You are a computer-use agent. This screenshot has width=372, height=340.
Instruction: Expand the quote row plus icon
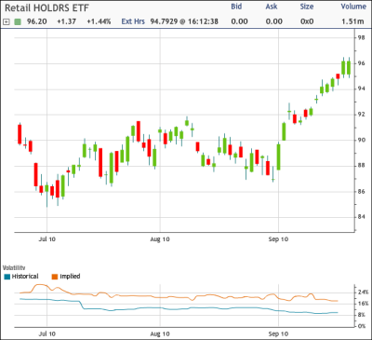[7, 21]
